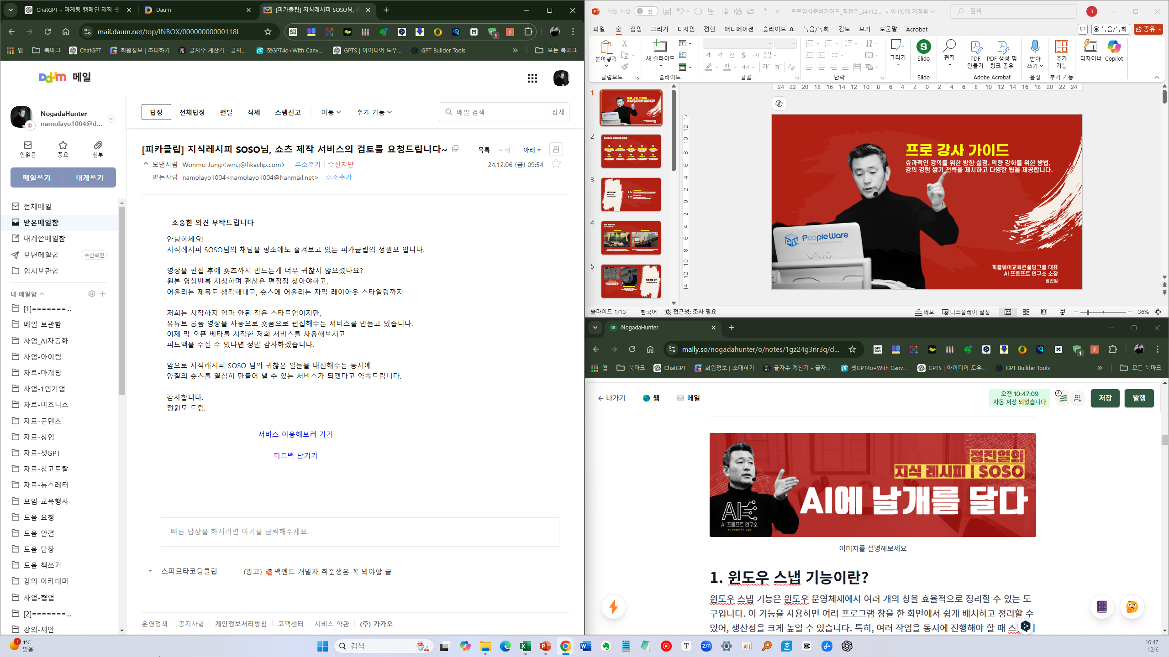Click the dictation microphone icon
The height and width of the screenshot is (657, 1169).
tap(1035, 50)
